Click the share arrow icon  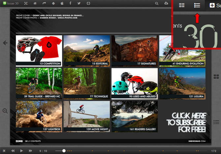[x=45, y=3]
